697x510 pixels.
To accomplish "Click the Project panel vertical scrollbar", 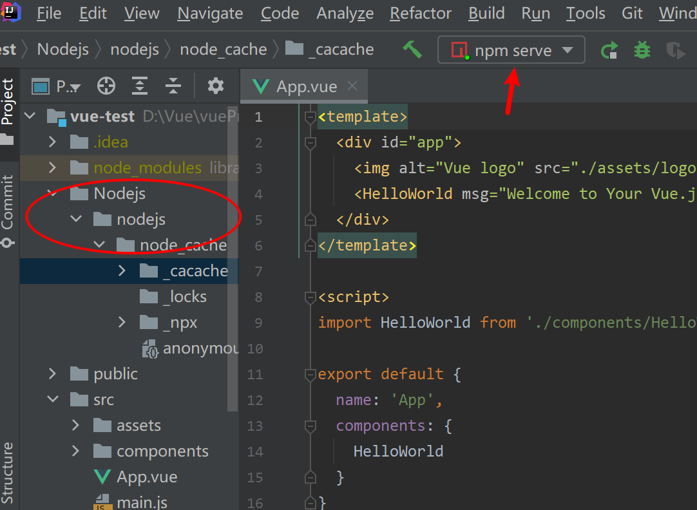I will pos(233,258).
